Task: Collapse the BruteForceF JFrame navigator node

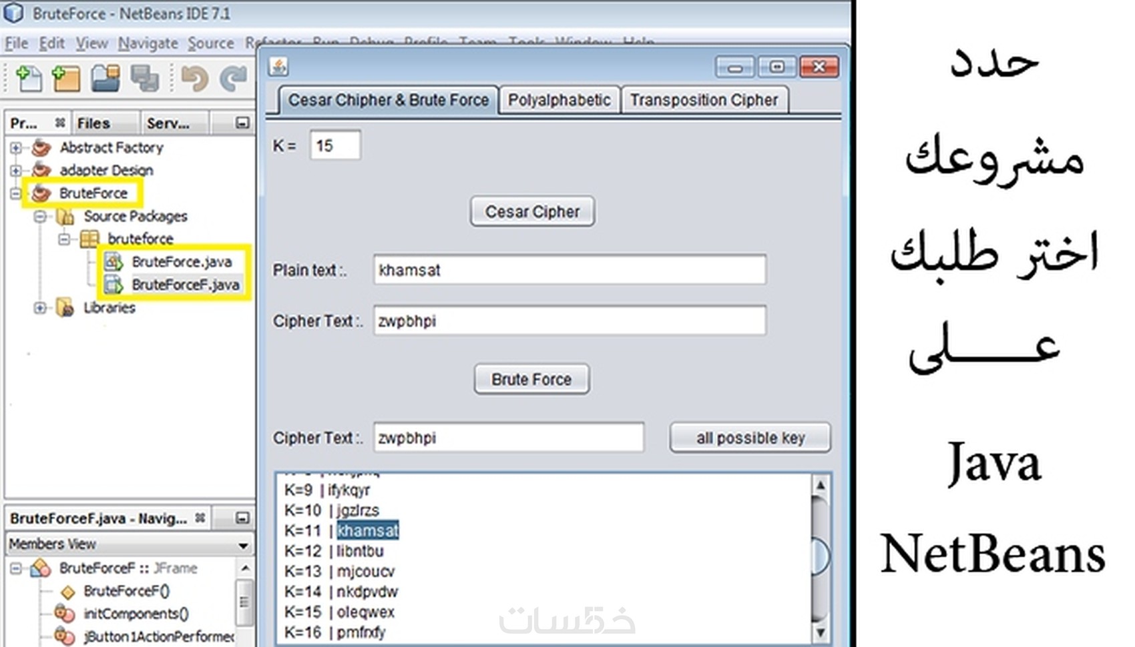Action: [x=16, y=568]
